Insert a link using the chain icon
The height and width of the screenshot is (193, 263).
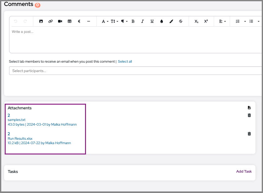point(51,21)
